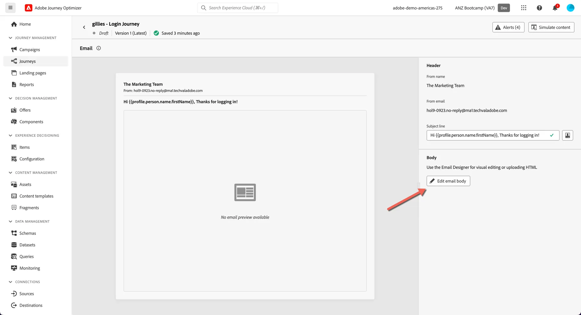Click the Search Experience Cloud field
The height and width of the screenshot is (315, 581).
[238, 8]
